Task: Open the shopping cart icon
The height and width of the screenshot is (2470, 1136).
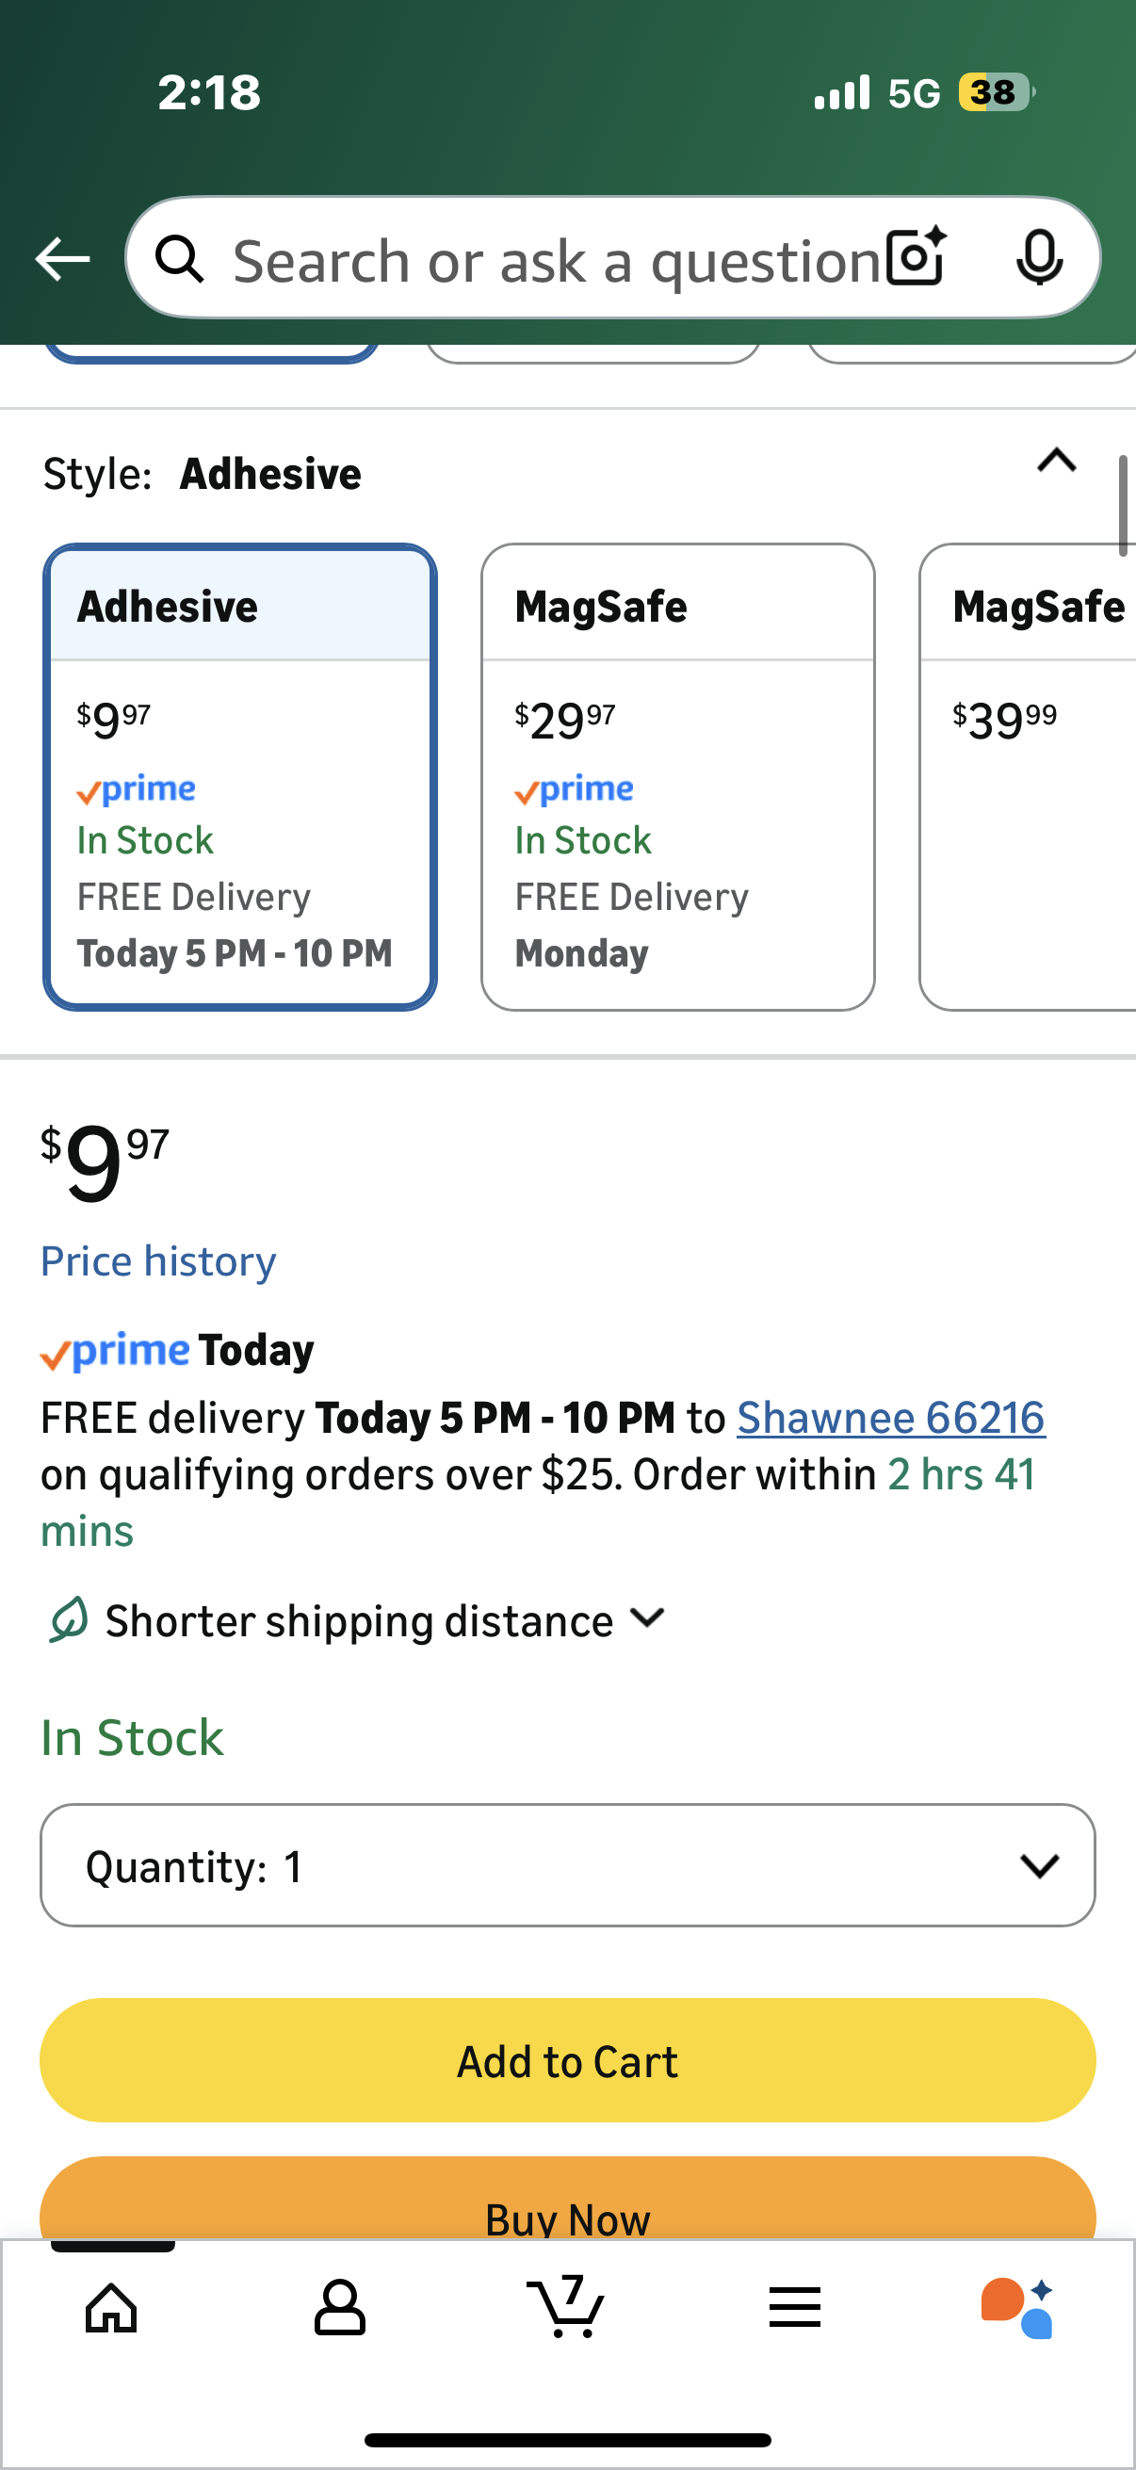Action: click(566, 2307)
